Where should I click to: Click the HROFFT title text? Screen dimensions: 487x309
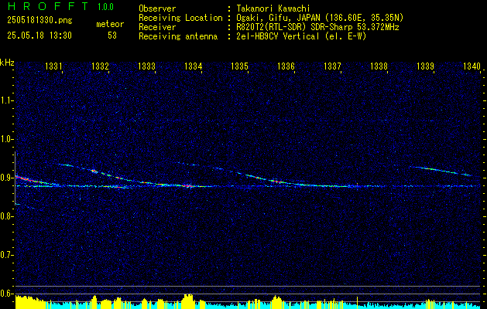pyautogui.click(x=49, y=6)
